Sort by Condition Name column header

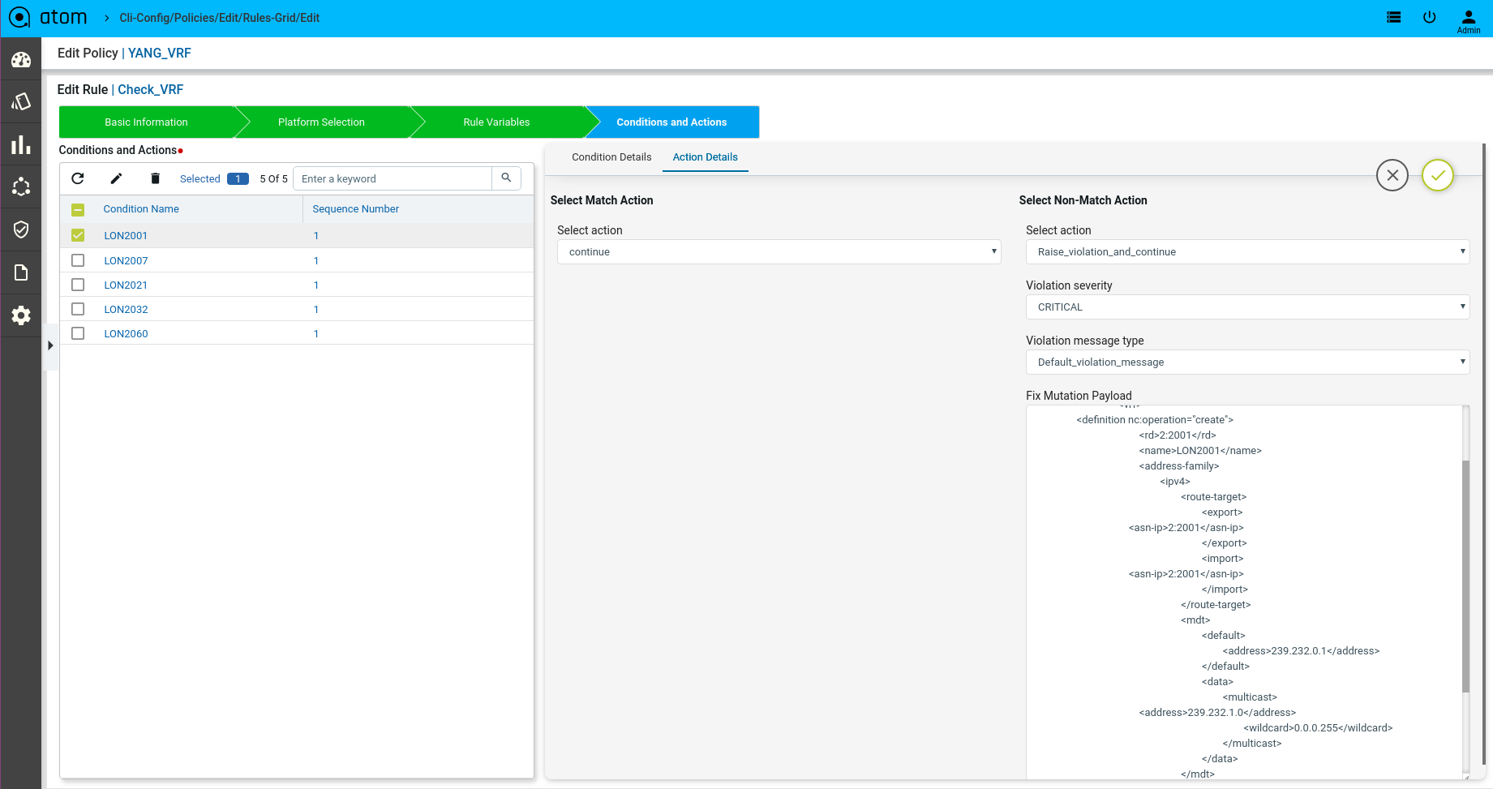[141, 209]
